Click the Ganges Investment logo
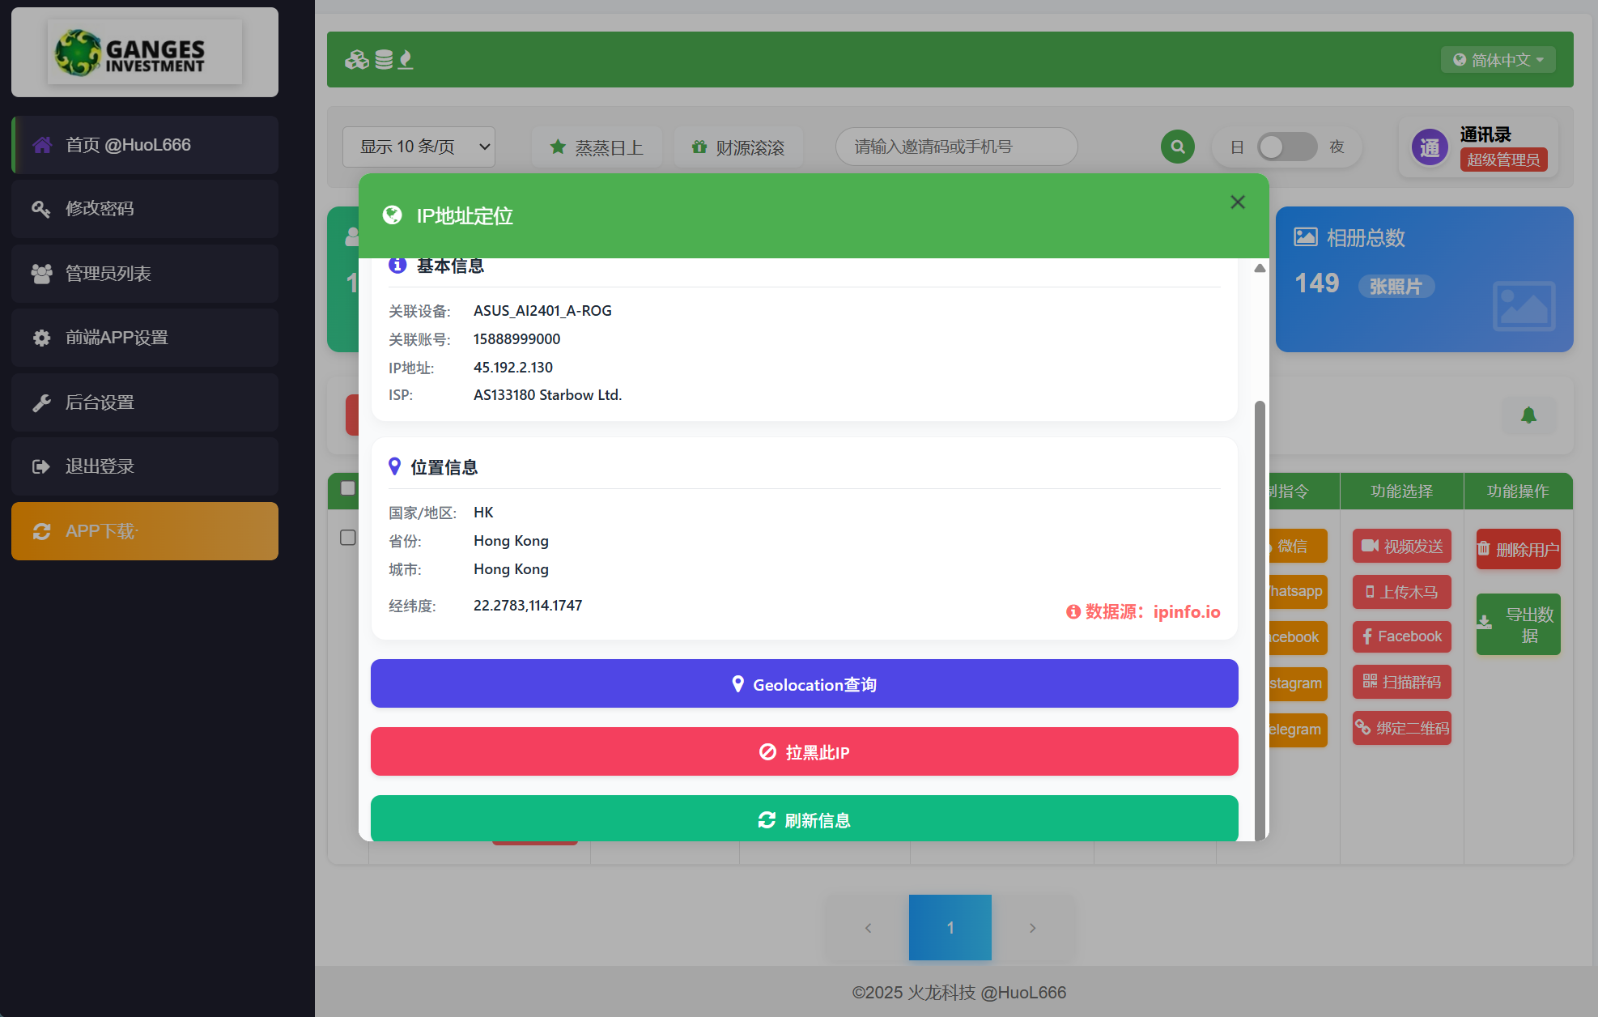This screenshot has height=1017, width=1598. point(145,53)
